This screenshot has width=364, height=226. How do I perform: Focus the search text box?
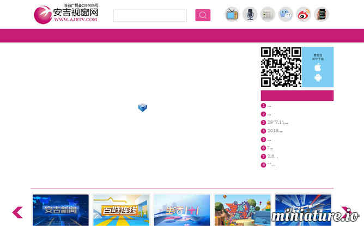click(x=150, y=15)
